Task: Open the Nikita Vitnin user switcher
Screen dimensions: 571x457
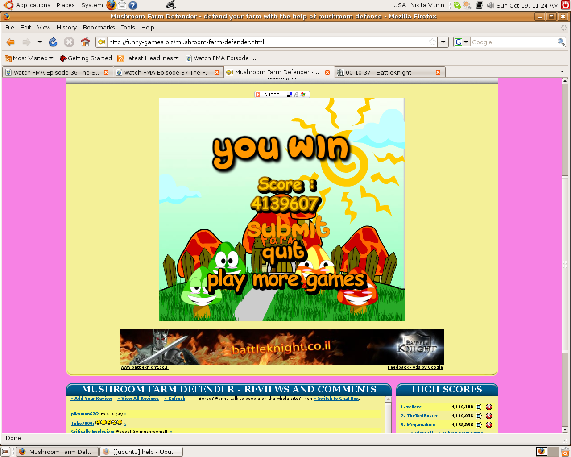Action: [x=427, y=5]
